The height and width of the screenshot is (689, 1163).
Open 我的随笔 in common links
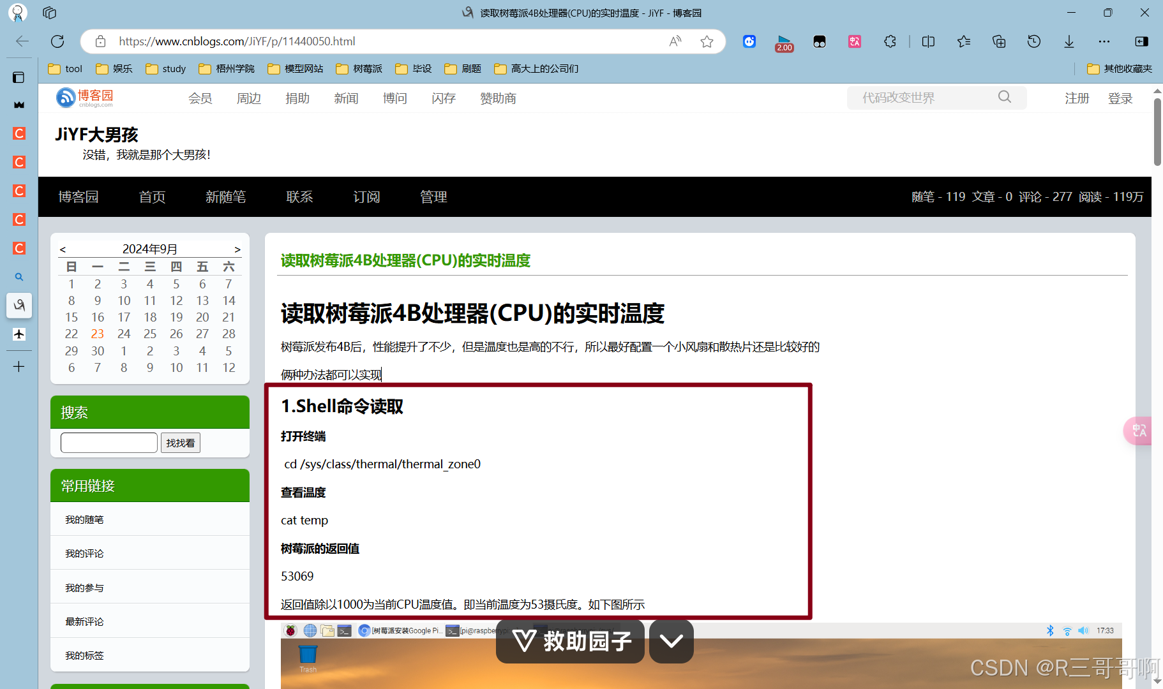(x=84, y=520)
